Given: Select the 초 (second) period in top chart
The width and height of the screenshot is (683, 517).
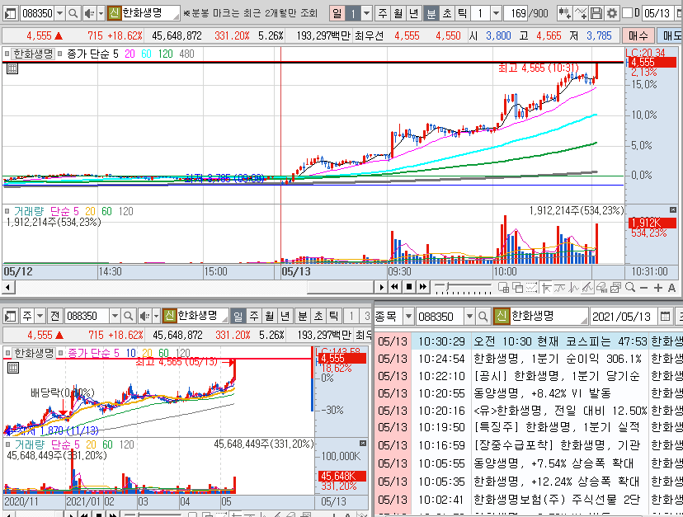Looking at the screenshot, I should pyautogui.click(x=446, y=13).
